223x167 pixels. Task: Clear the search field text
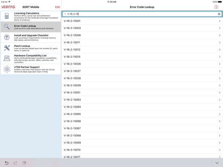(219, 14)
